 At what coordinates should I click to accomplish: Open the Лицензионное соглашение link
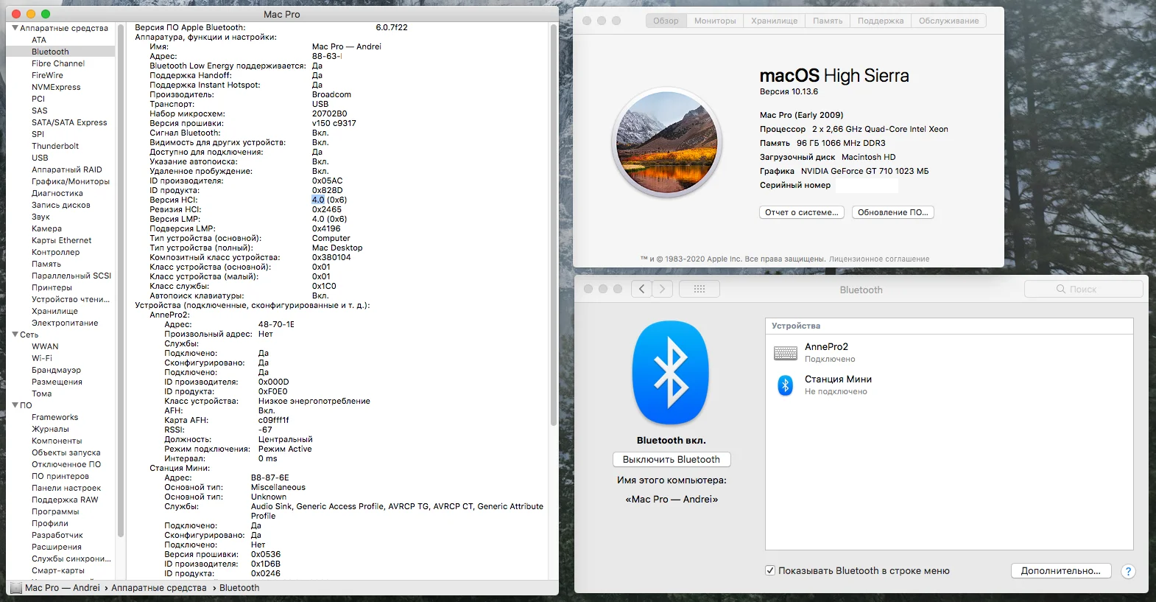click(x=879, y=259)
